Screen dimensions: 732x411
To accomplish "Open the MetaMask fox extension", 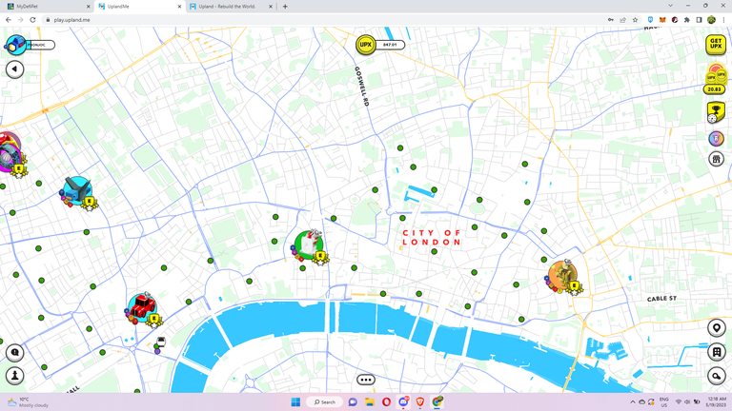I will 662,20.
